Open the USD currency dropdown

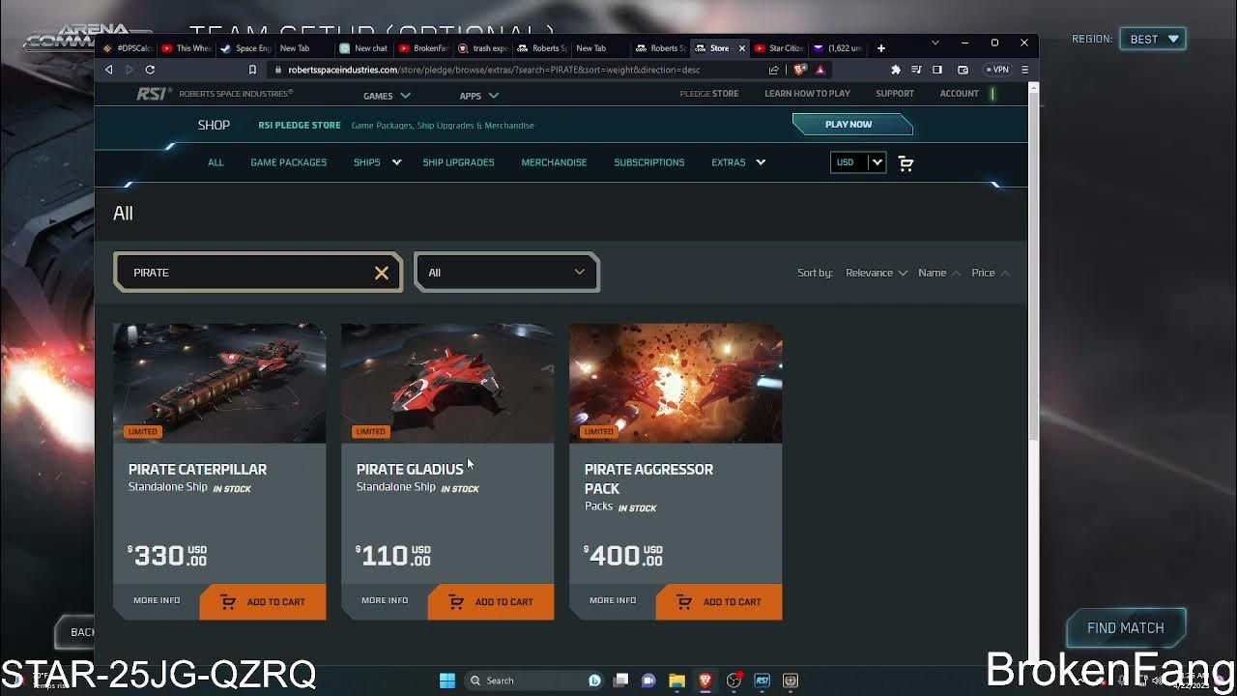tap(857, 162)
